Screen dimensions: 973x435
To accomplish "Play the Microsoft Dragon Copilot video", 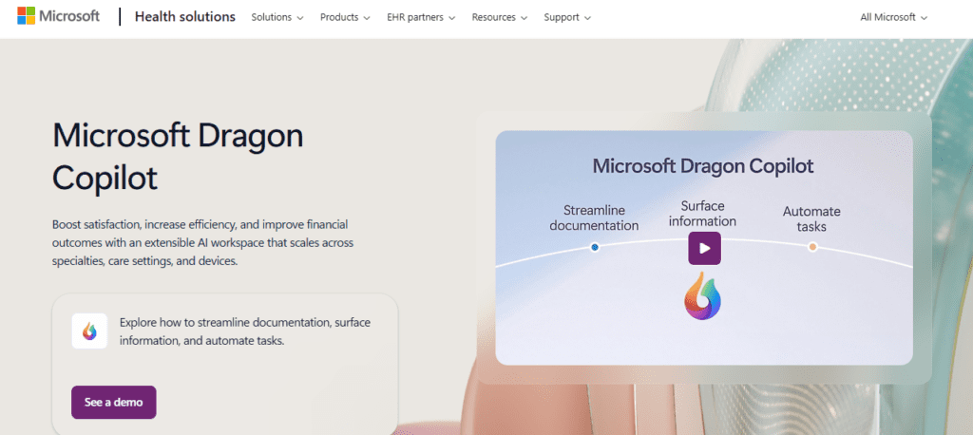I will point(704,248).
